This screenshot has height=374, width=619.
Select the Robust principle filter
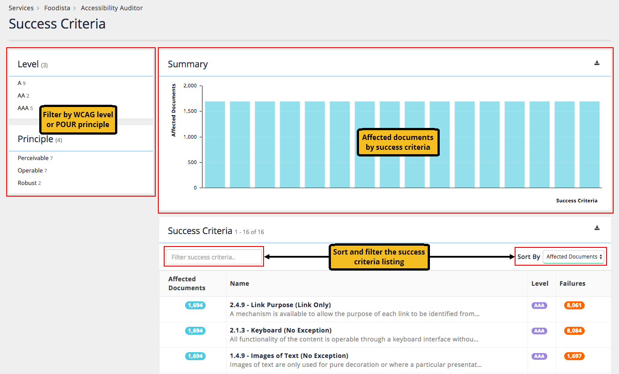tap(27, 183)
